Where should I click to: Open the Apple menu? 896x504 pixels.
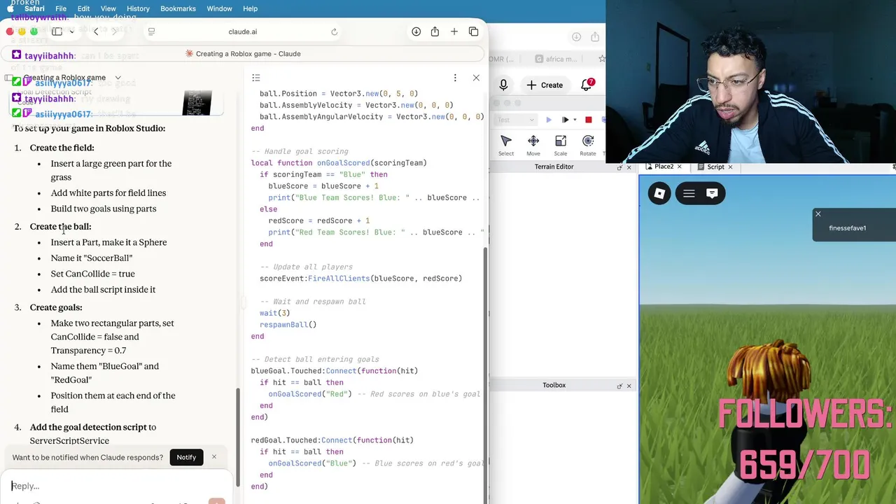click(x=10, y=8)
